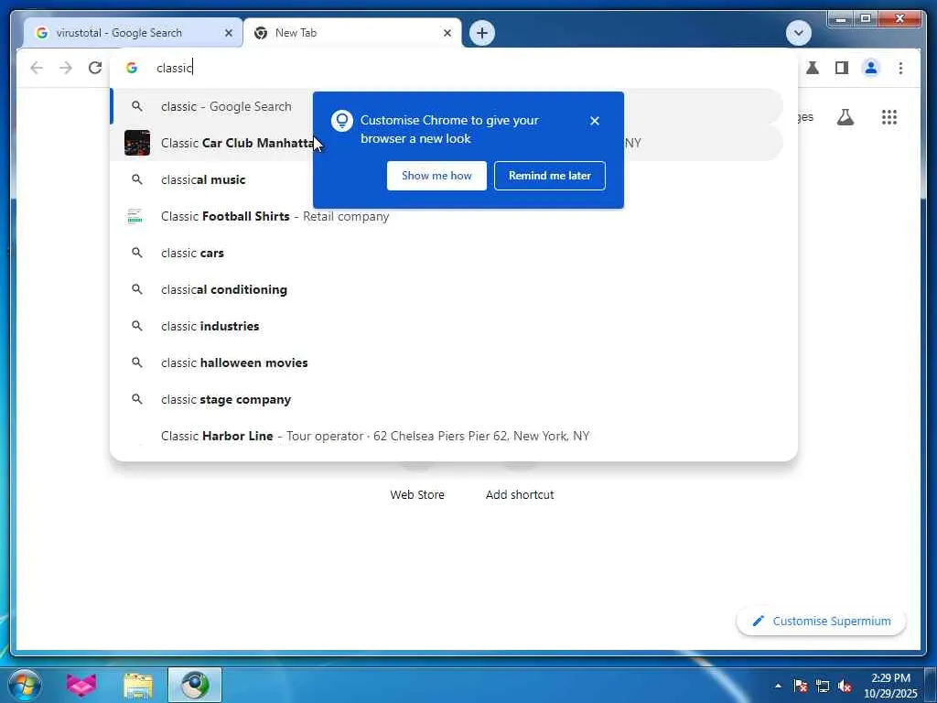Click Customise Supermium button

click(821, 622)
